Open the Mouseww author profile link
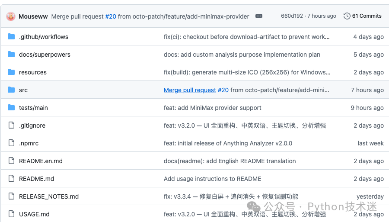 tap(33, 16)
